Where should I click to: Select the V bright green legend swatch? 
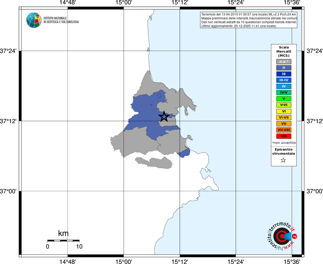pyautogui.click(x=284, y=99)
